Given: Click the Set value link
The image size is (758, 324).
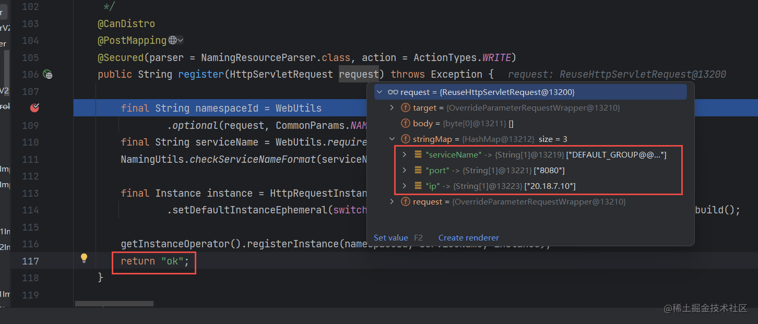Looking at the screenshot, I should point(391,238).
